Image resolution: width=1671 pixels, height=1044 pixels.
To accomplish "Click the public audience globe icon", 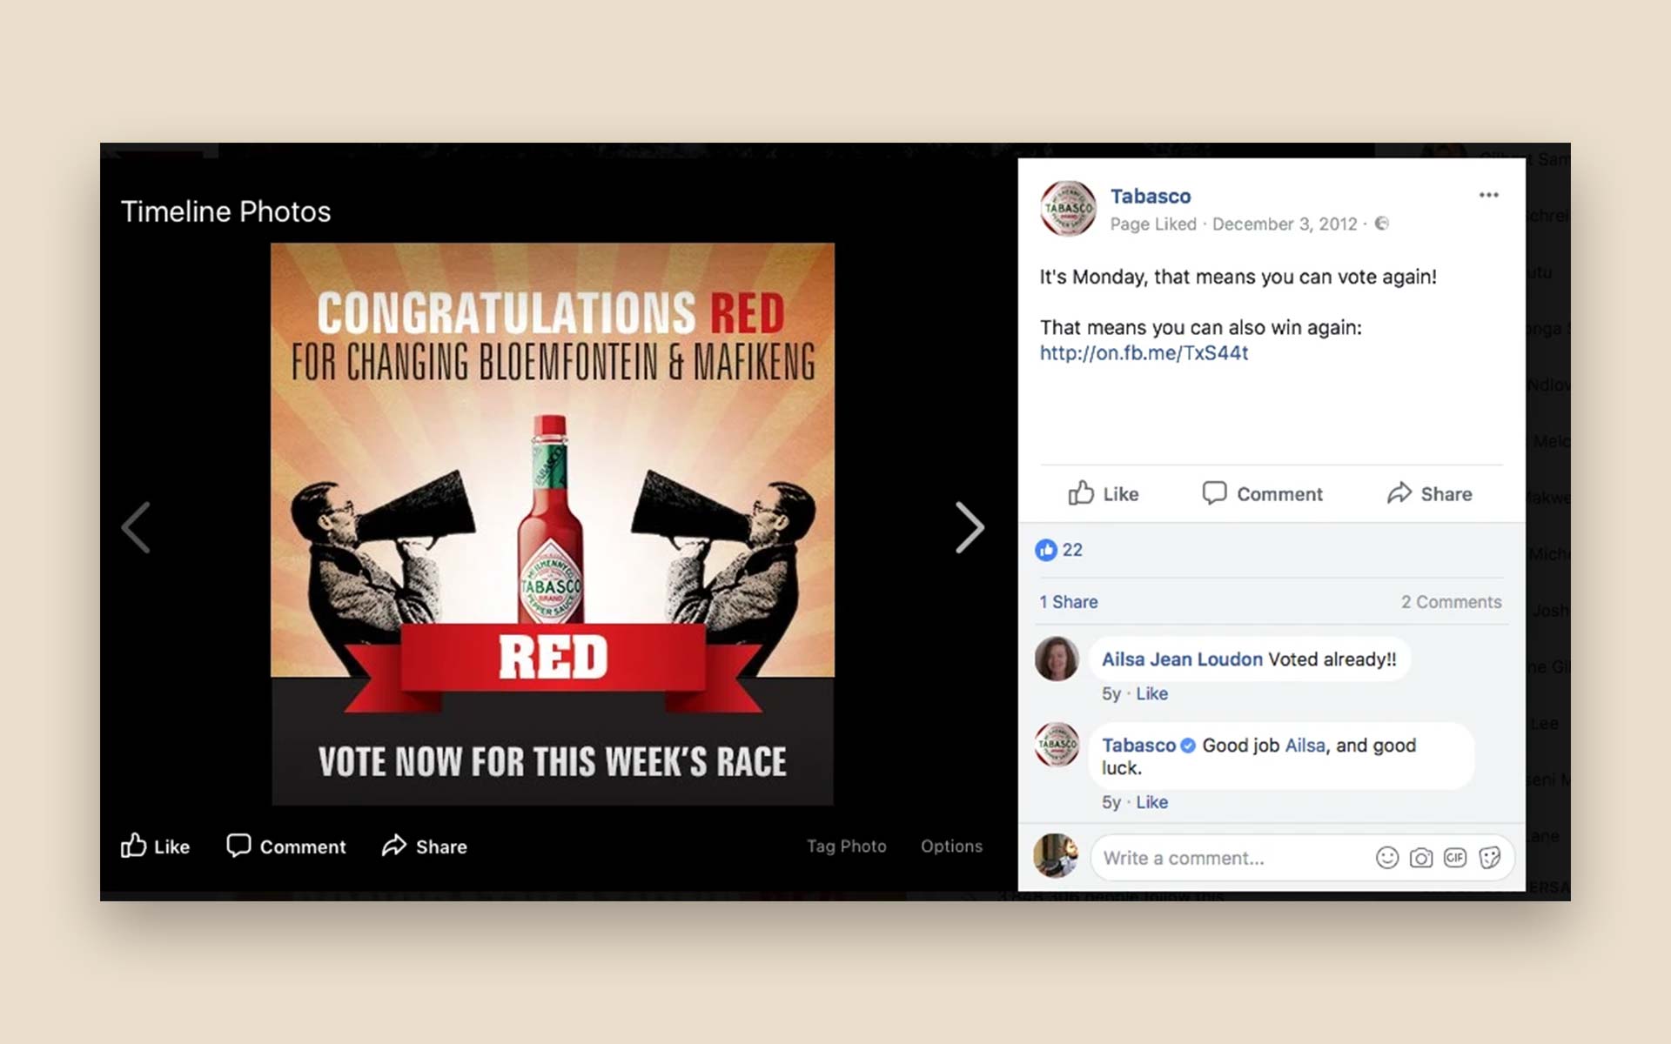I will [1381, 224].
